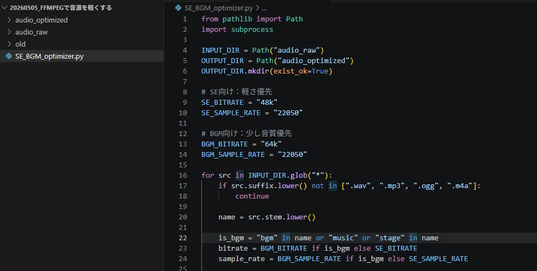
Task: Click line number 9 in the gutter
Action: (x=185, y=103)
